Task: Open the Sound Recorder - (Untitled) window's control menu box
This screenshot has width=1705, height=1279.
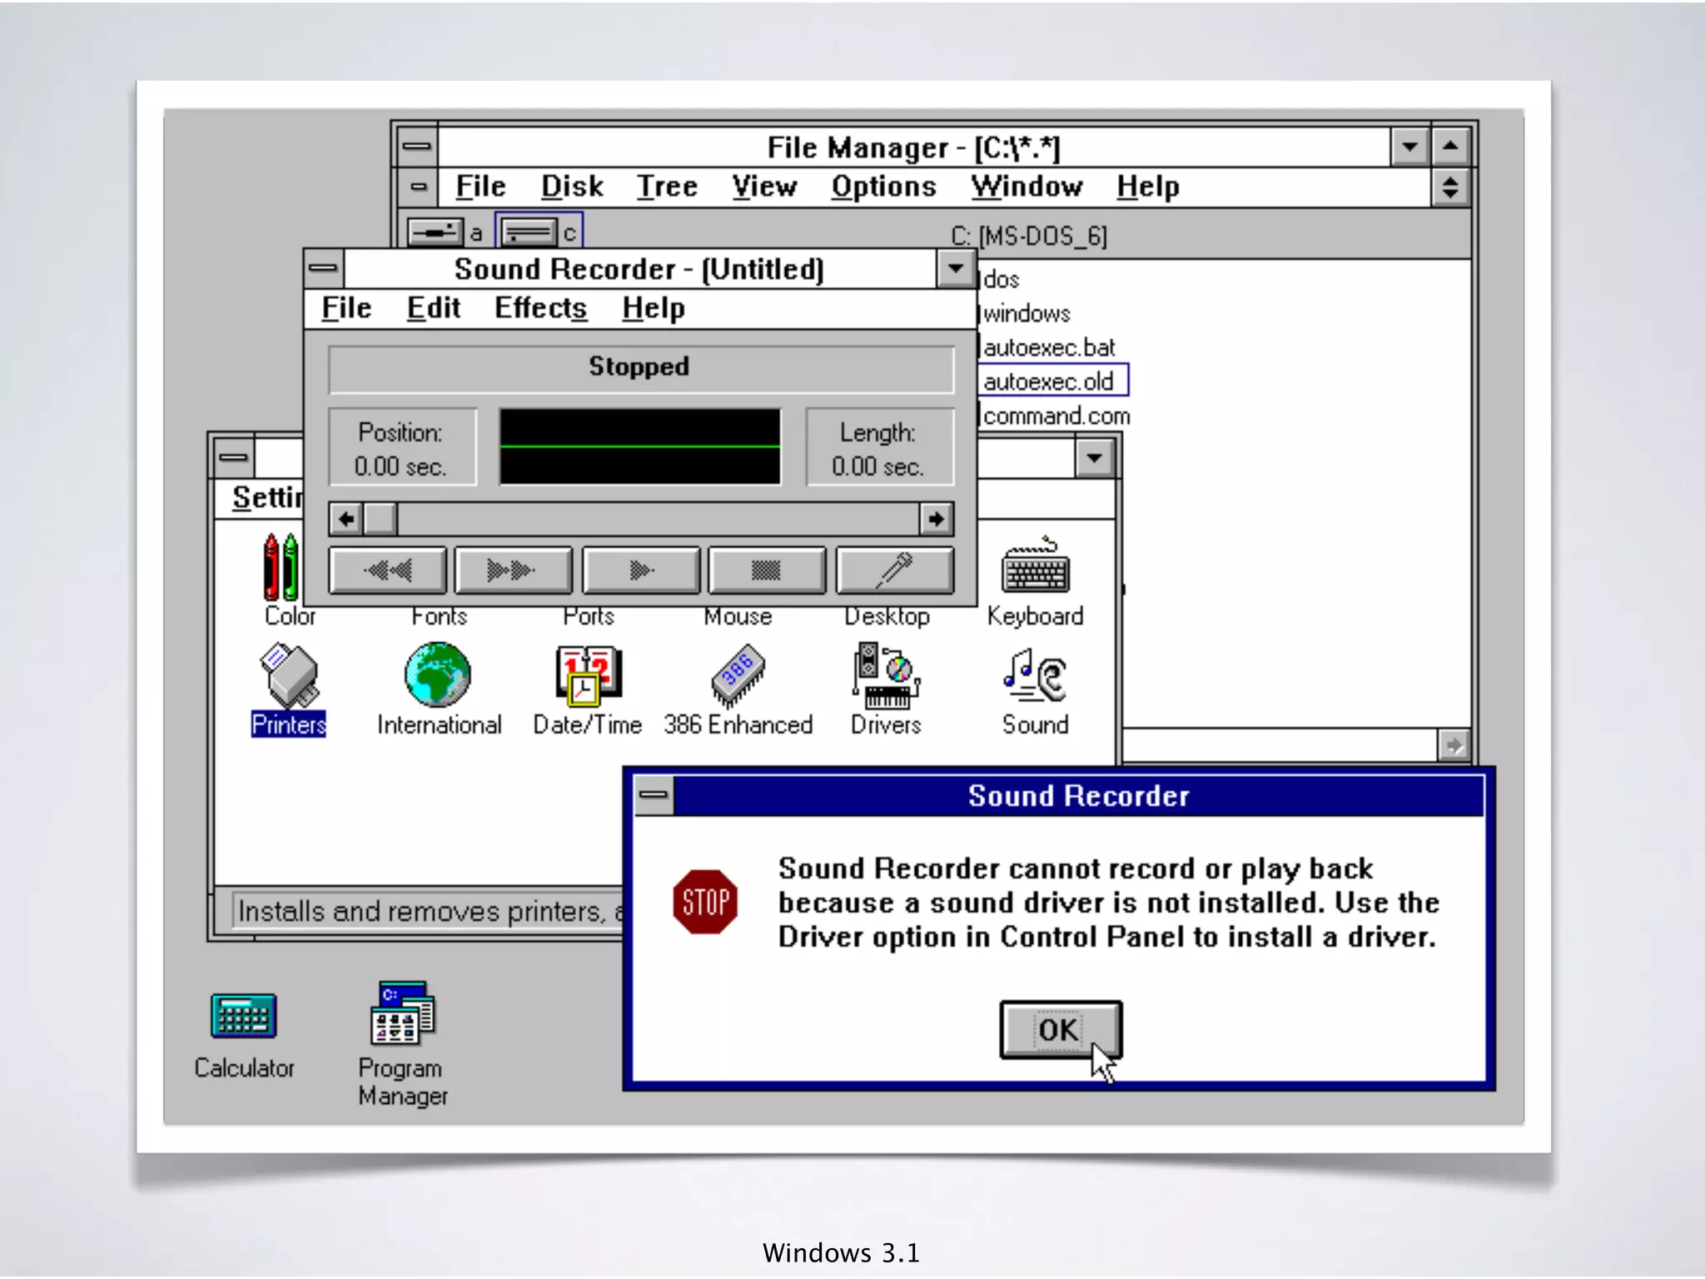Action: point(324,268)
